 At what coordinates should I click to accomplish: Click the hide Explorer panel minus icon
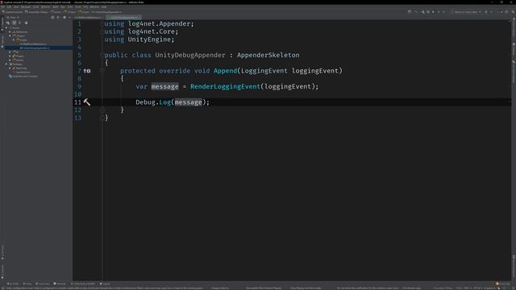[x=70, y=17]
